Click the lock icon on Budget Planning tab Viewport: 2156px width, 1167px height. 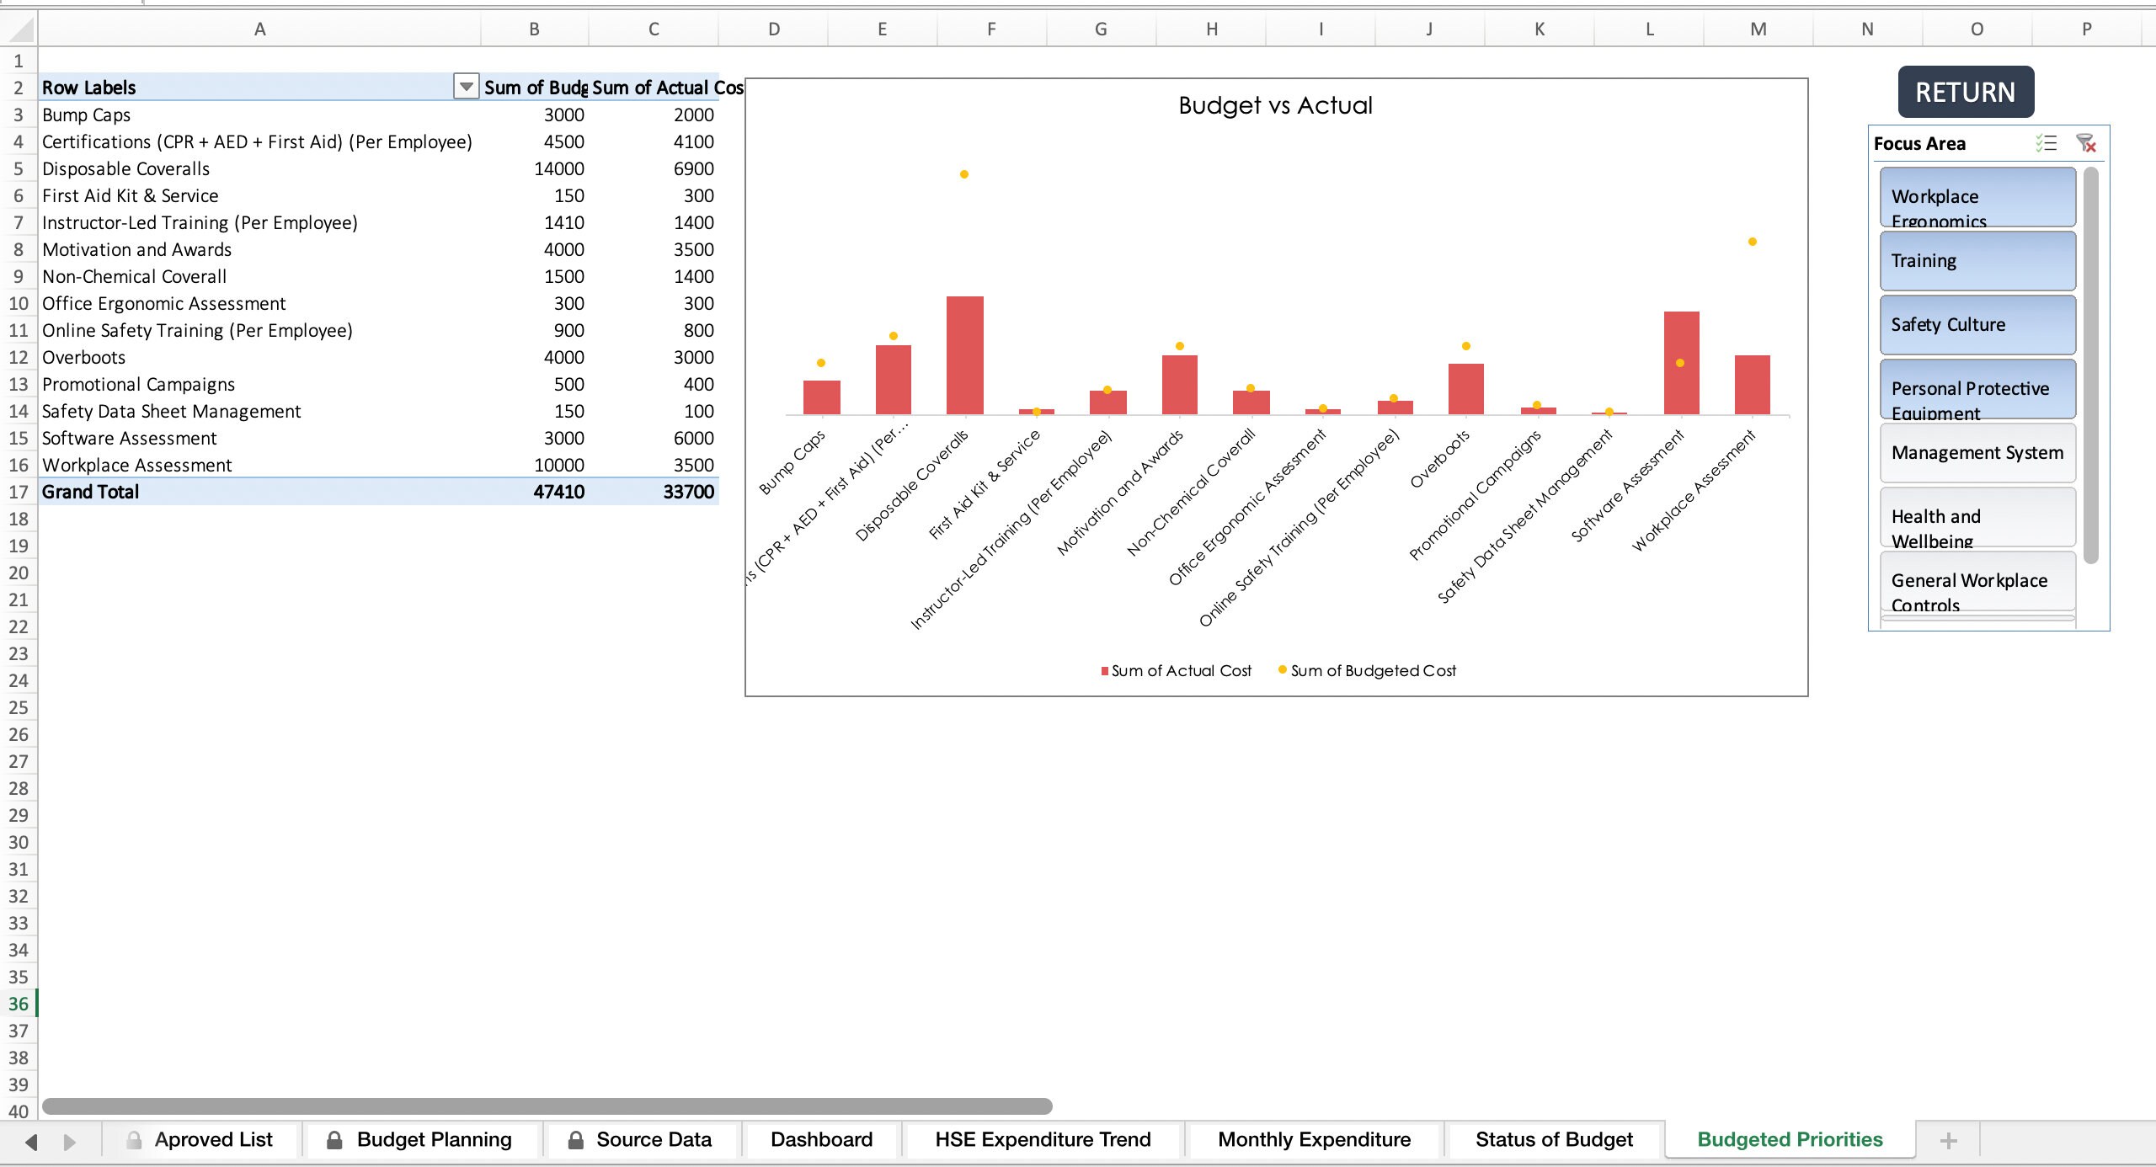(x=334, y=1139)
